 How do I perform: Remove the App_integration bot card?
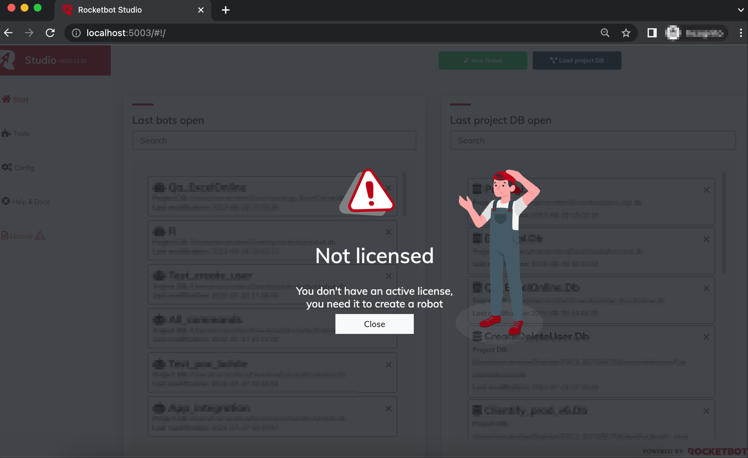click(x=389, y=408)
